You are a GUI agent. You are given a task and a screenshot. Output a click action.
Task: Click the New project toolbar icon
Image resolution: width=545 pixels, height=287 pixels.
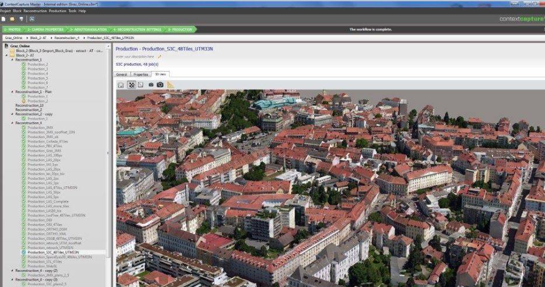point(3,19)
